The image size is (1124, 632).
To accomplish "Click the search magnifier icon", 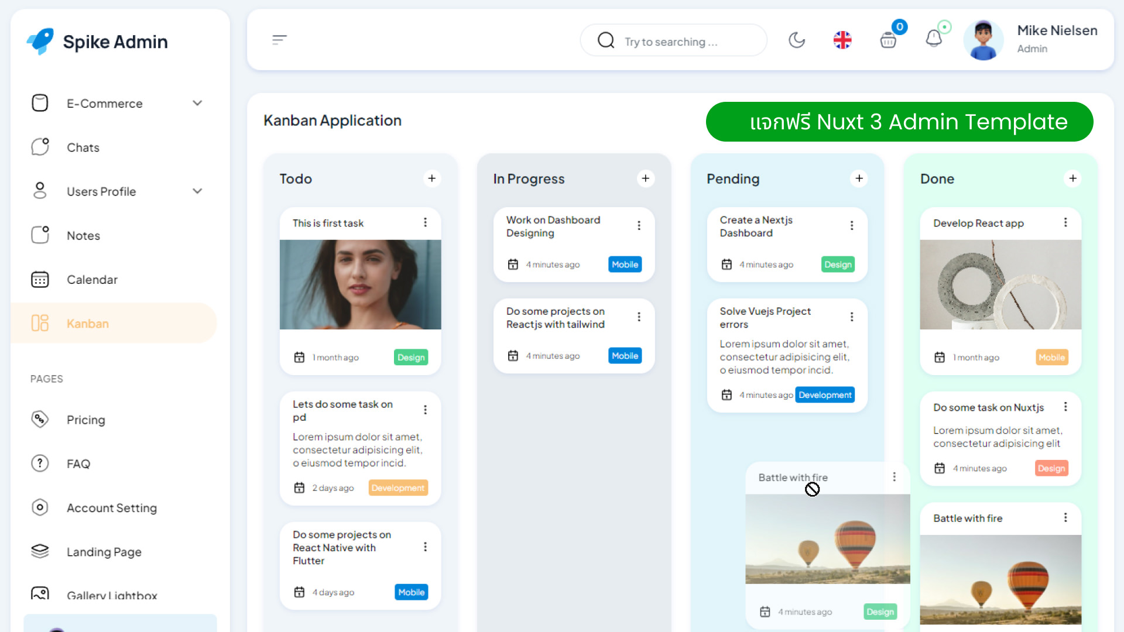I will tap(606, 40).
